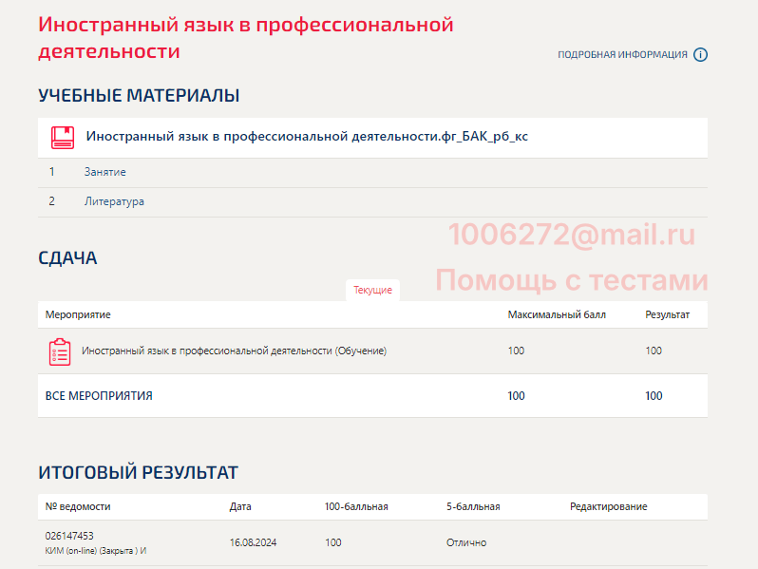Open the Литература material link
The height and width of the screenshot is (569, 758).
pyautogui.click(x=114, y=201)
